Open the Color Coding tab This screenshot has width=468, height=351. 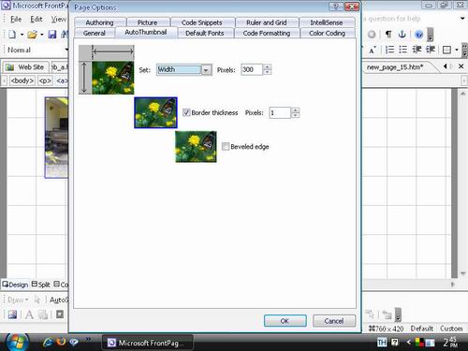(327, 33)
